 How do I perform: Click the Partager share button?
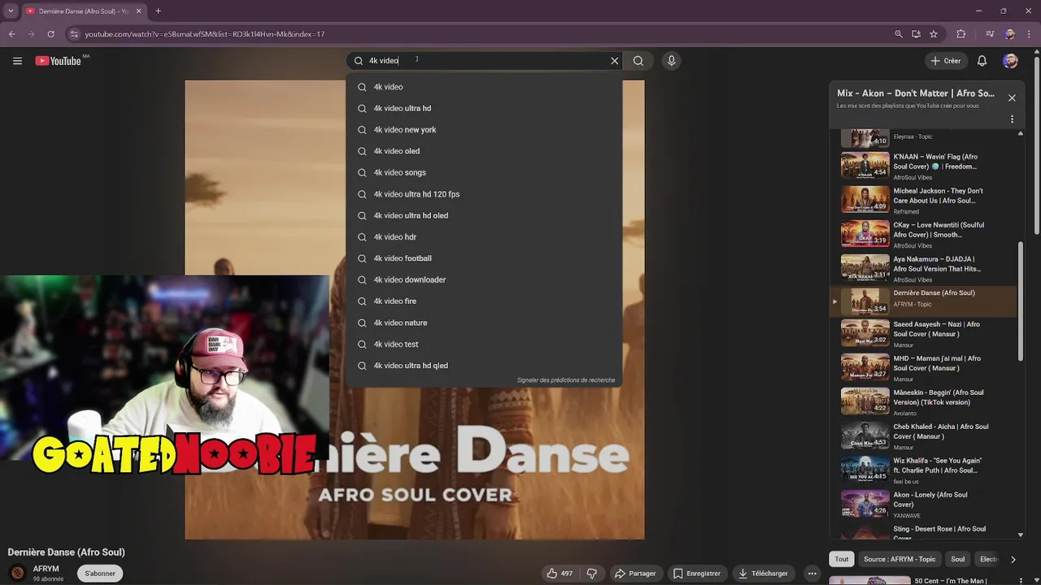click(635, 574)
